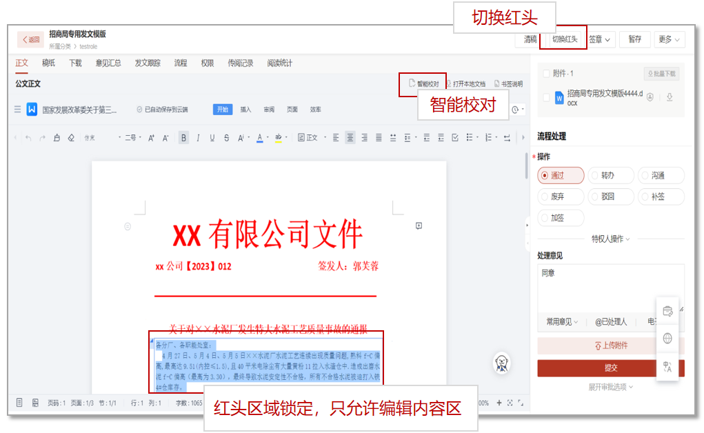The height and width of the screenshot is (433, 704).
Task: Expand 特权人操作 options
Action: (x=611, y=239)
